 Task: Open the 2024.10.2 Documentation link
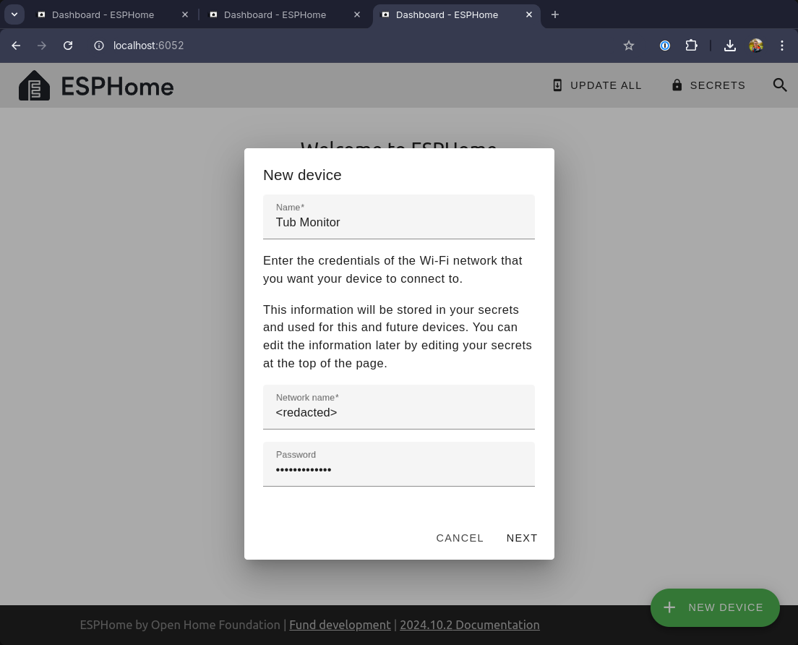coord(469,625)
